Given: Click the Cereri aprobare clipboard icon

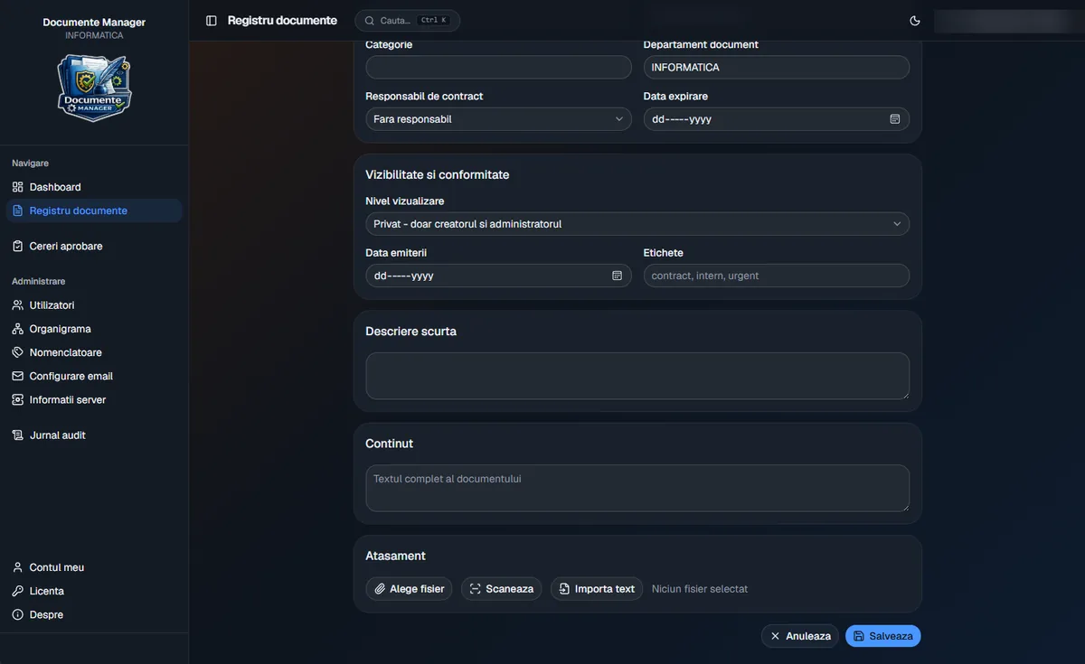Looking at the screenshot, I should coord(18,246).
